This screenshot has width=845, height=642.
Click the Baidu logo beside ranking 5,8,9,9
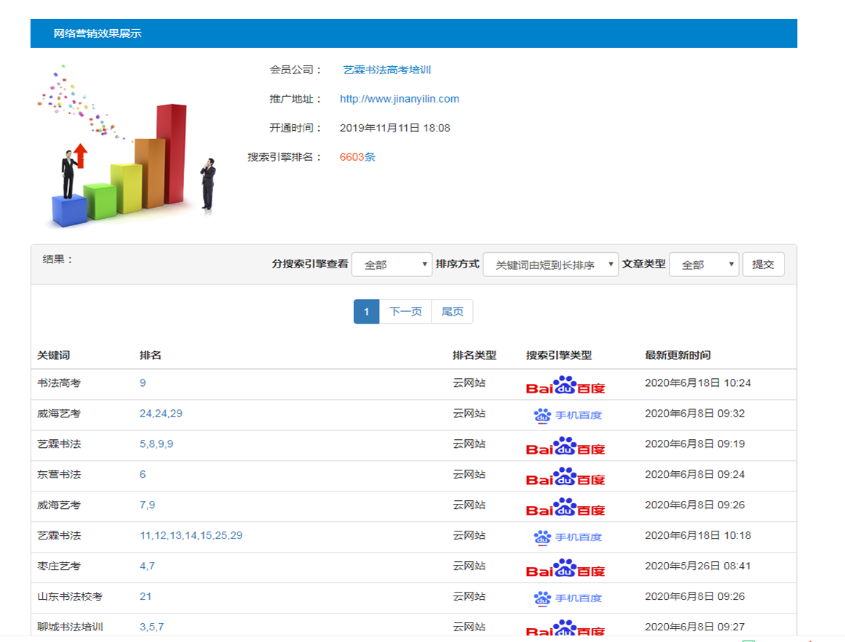coord(566,446)
